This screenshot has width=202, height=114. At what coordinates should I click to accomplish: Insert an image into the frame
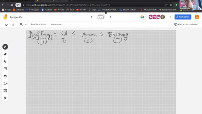(x=5, y=76)
